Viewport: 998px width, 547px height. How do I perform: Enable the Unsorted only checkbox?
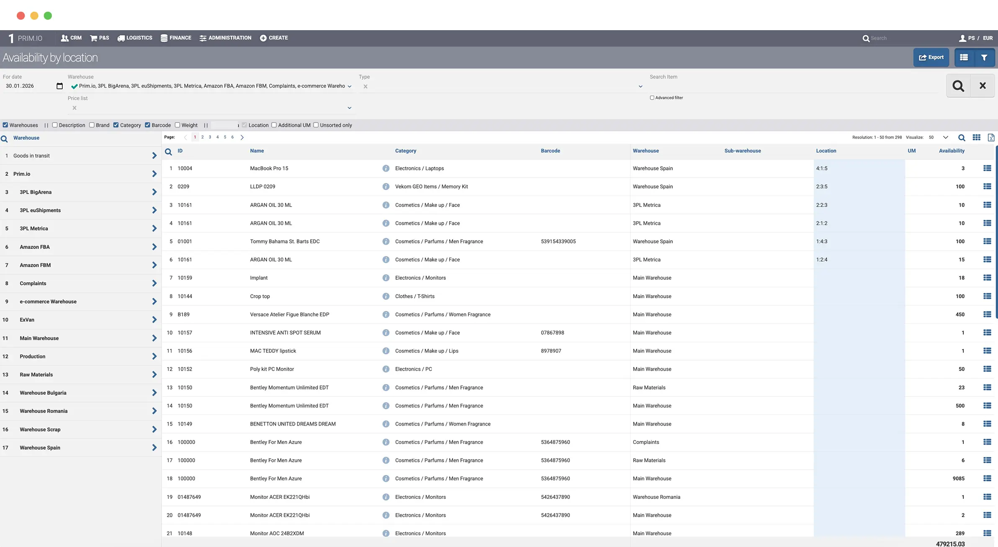coord(316,125)
